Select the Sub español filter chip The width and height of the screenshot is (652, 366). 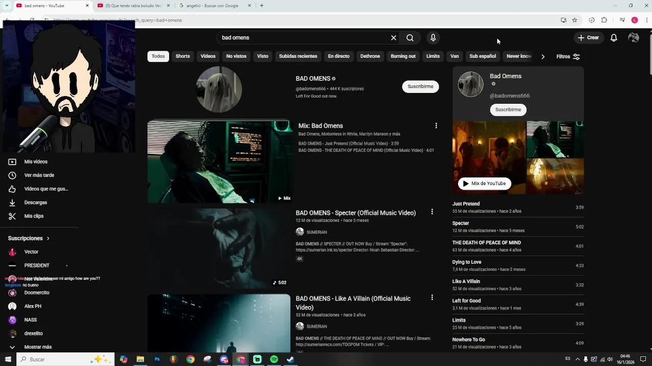pos(482,56)
